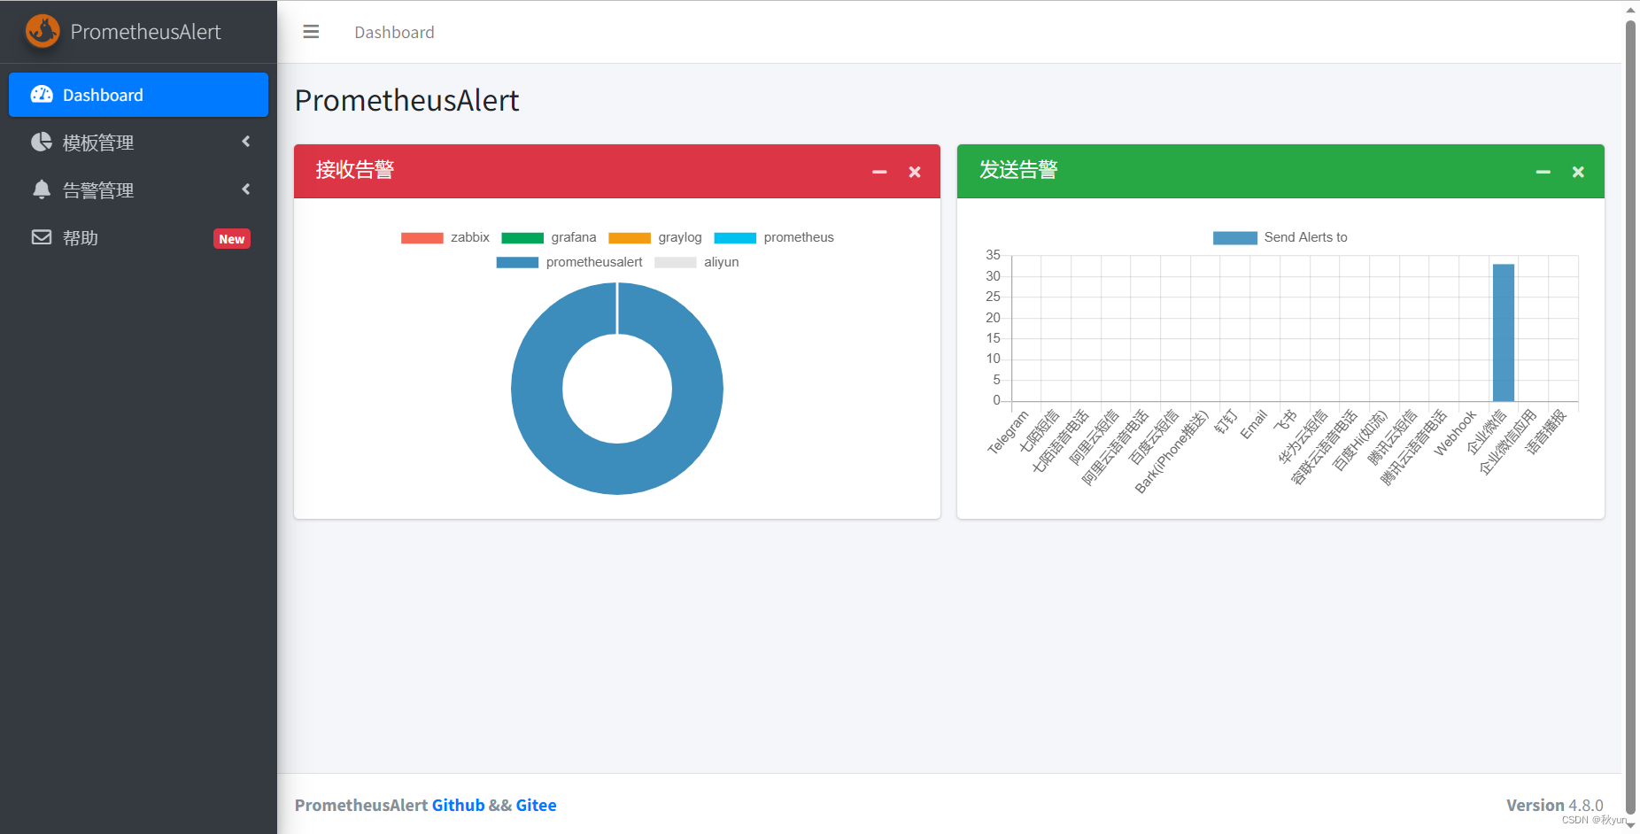Toggle the grafana legend swatch
This screenshot has height=834, width=1640.
[x=522, y=237]
